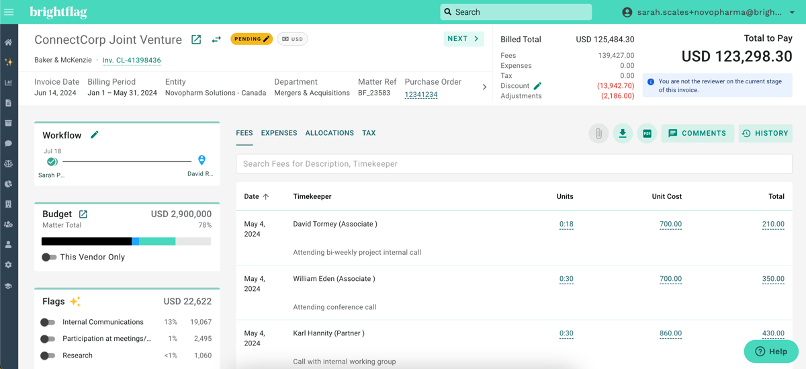The image size is (806, 369).
Task: Open the pie chart sidebar icon
Action: click(9, 183)
